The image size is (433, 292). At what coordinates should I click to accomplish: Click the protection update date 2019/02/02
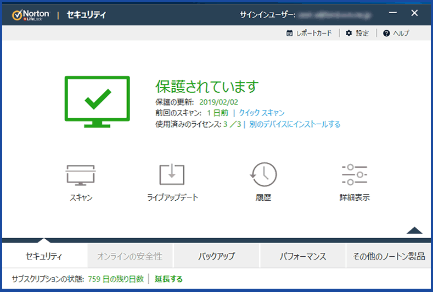219,102
